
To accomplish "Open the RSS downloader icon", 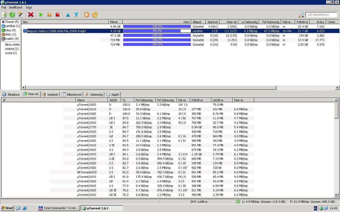I will (87, 15).
